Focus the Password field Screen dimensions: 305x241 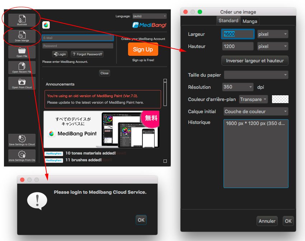pyautogui.click(x=78, y=46)
